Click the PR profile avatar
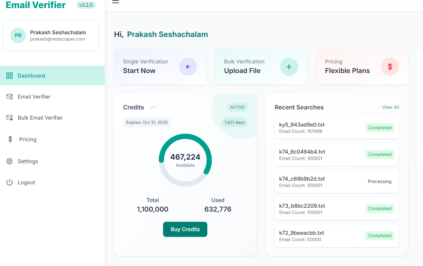Screen dimensions: 423x266 click(x=18, y=35)
